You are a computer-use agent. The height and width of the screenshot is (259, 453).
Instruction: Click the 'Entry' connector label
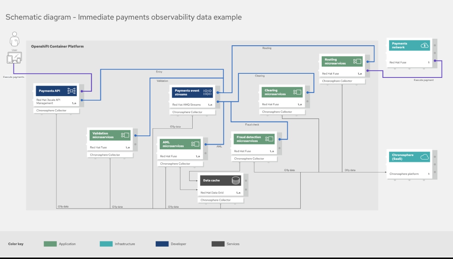pos(159,71)
